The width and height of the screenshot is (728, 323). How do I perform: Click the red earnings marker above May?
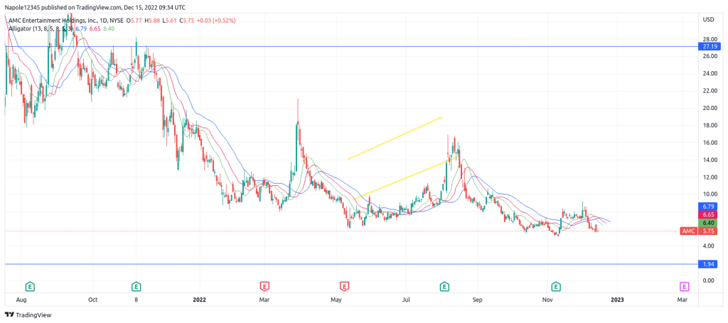pos(344,286)
